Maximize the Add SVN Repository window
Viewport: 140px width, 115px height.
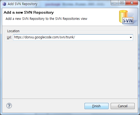122,3
